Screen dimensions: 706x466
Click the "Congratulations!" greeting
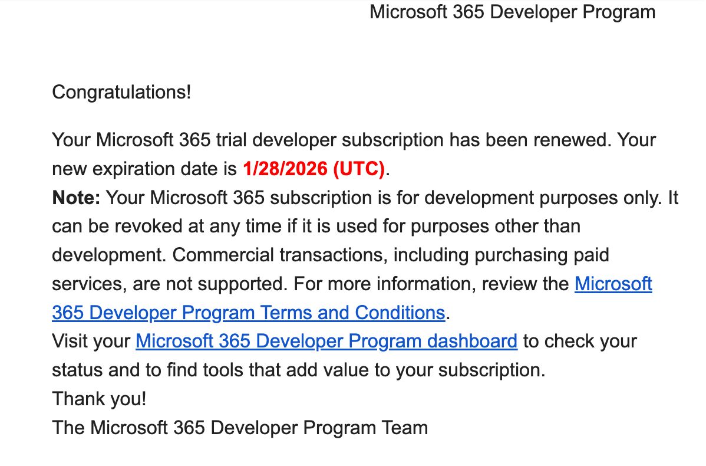click(x=121, y=92)
